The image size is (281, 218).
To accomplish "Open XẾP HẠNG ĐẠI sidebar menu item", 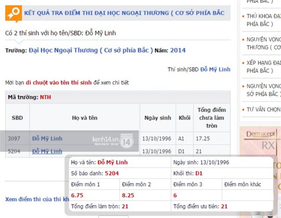I will click(263, 66).
